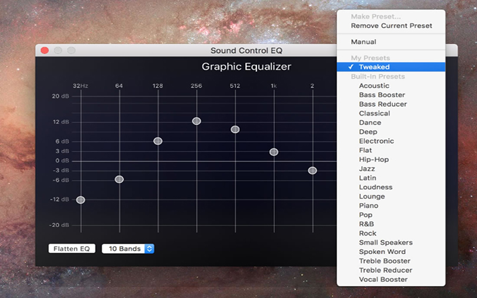This screenshot has width=477, height=298.
Task: Apply the Electronic preset
Action: pyautogui.click(x=376, y=141)
